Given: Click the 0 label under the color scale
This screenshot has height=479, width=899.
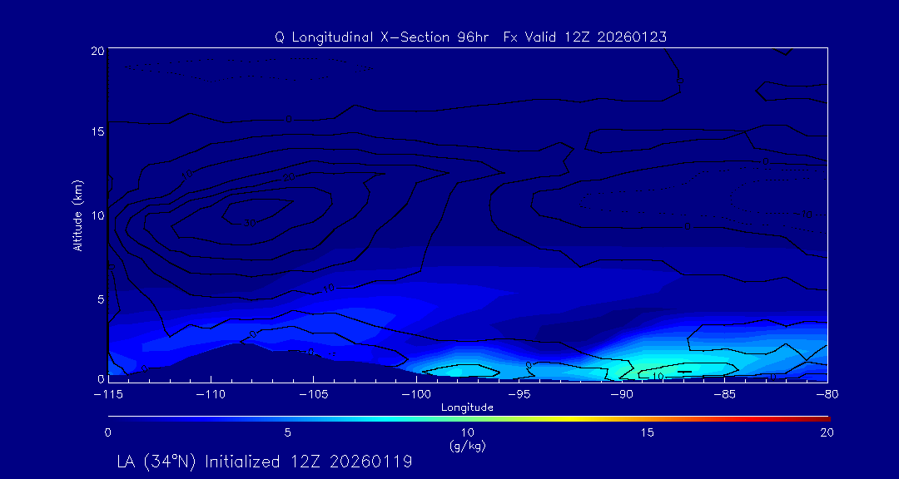Looking at the screenshot, I should (x=107, y=433).
